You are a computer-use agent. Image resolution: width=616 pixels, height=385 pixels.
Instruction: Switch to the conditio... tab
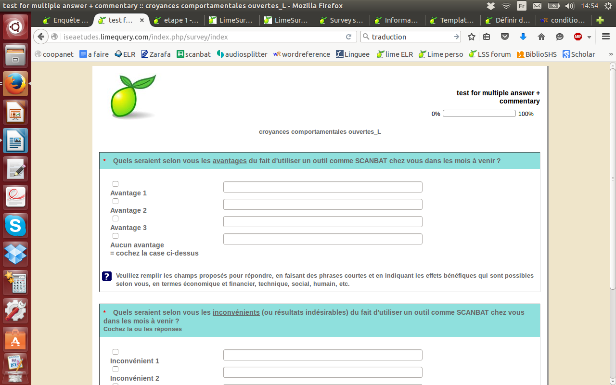pyautogui.click(x=564, y=20)
